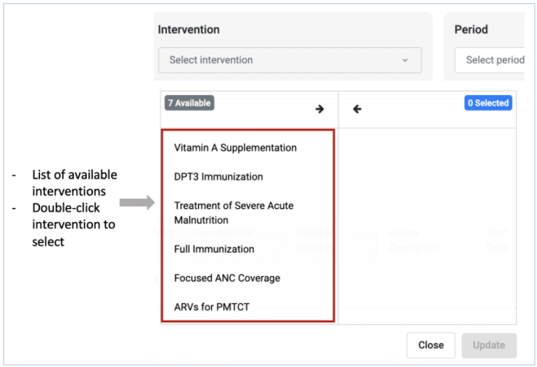Open the Select period dropdown

coord(490,60)
